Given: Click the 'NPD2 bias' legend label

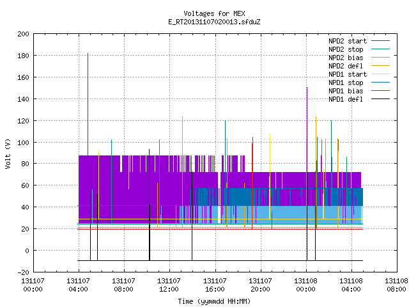Looking at the screenshot, I should pos(346,58).
